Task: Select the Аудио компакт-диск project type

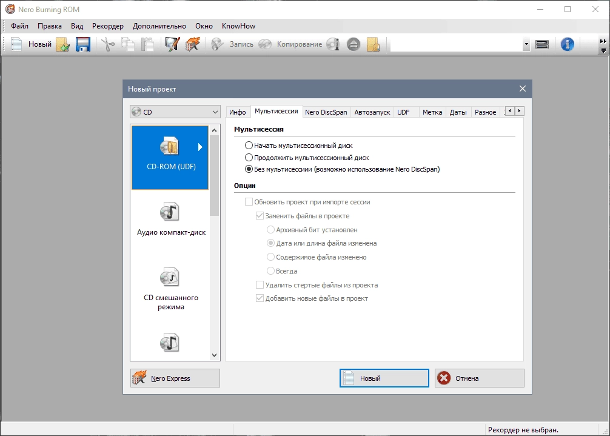Action: (x=171, y=220)
